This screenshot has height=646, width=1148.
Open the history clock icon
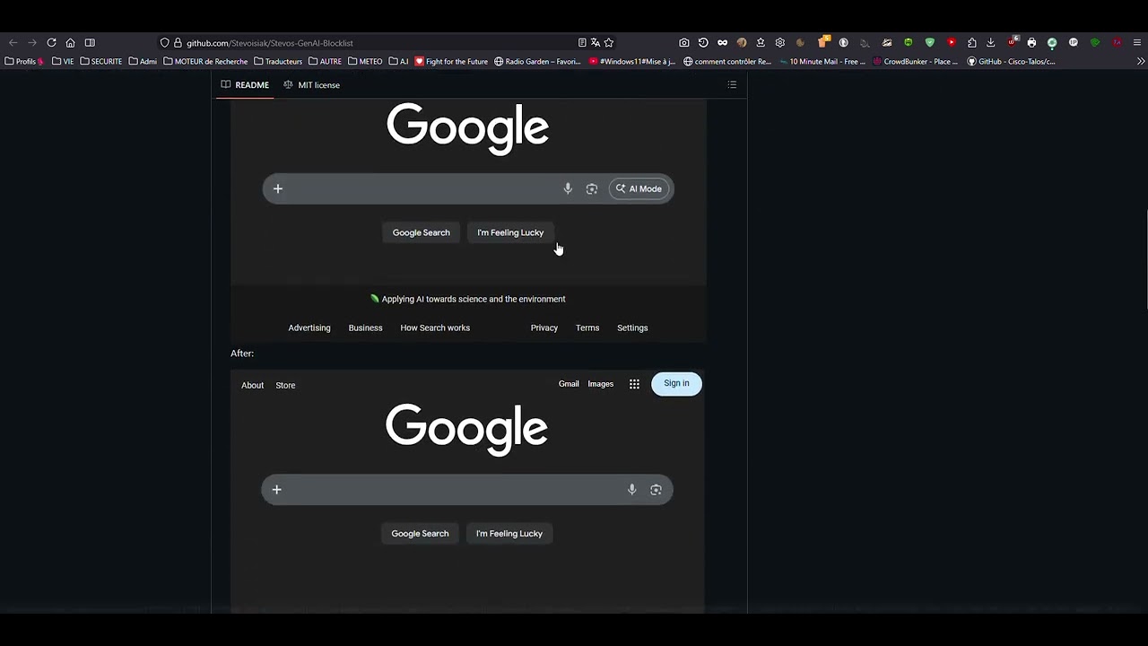(703, 42)
